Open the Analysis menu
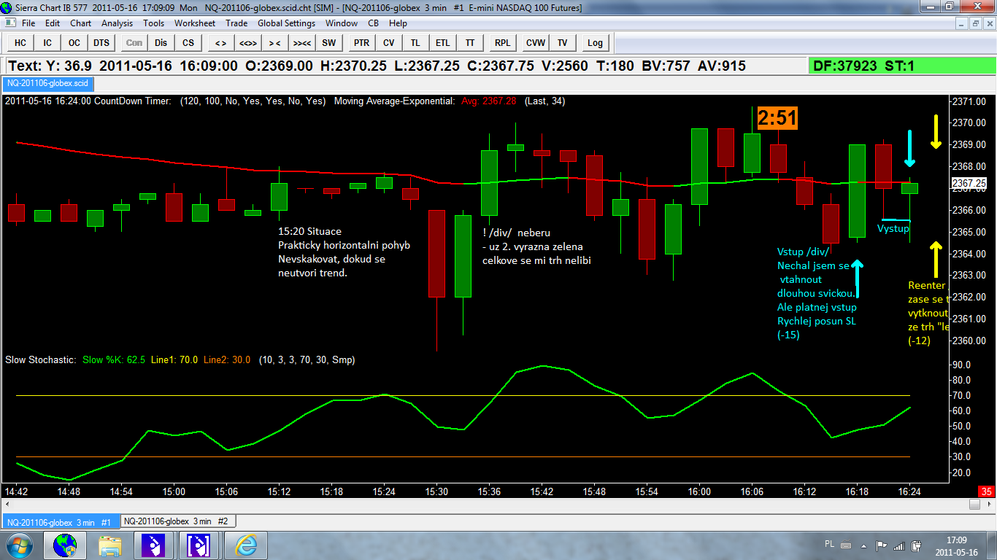This screenshot has height=560, width=997. point(117,23)
